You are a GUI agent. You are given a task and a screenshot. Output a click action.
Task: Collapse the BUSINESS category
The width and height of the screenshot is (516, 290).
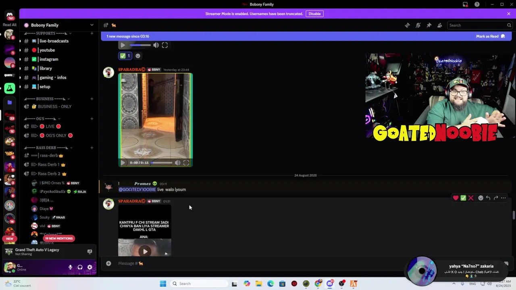(x=47, y=99)
